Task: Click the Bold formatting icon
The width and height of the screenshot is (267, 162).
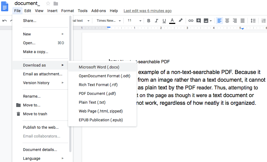Action: 149,21
